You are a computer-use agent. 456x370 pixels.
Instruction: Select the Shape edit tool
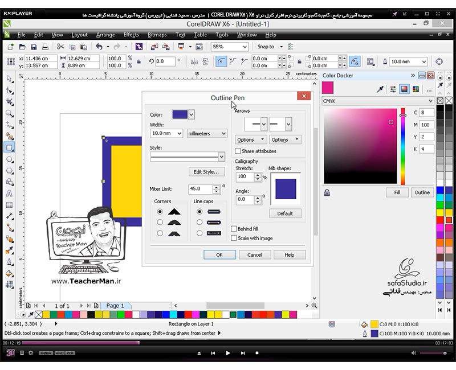(x=10, y=91)
